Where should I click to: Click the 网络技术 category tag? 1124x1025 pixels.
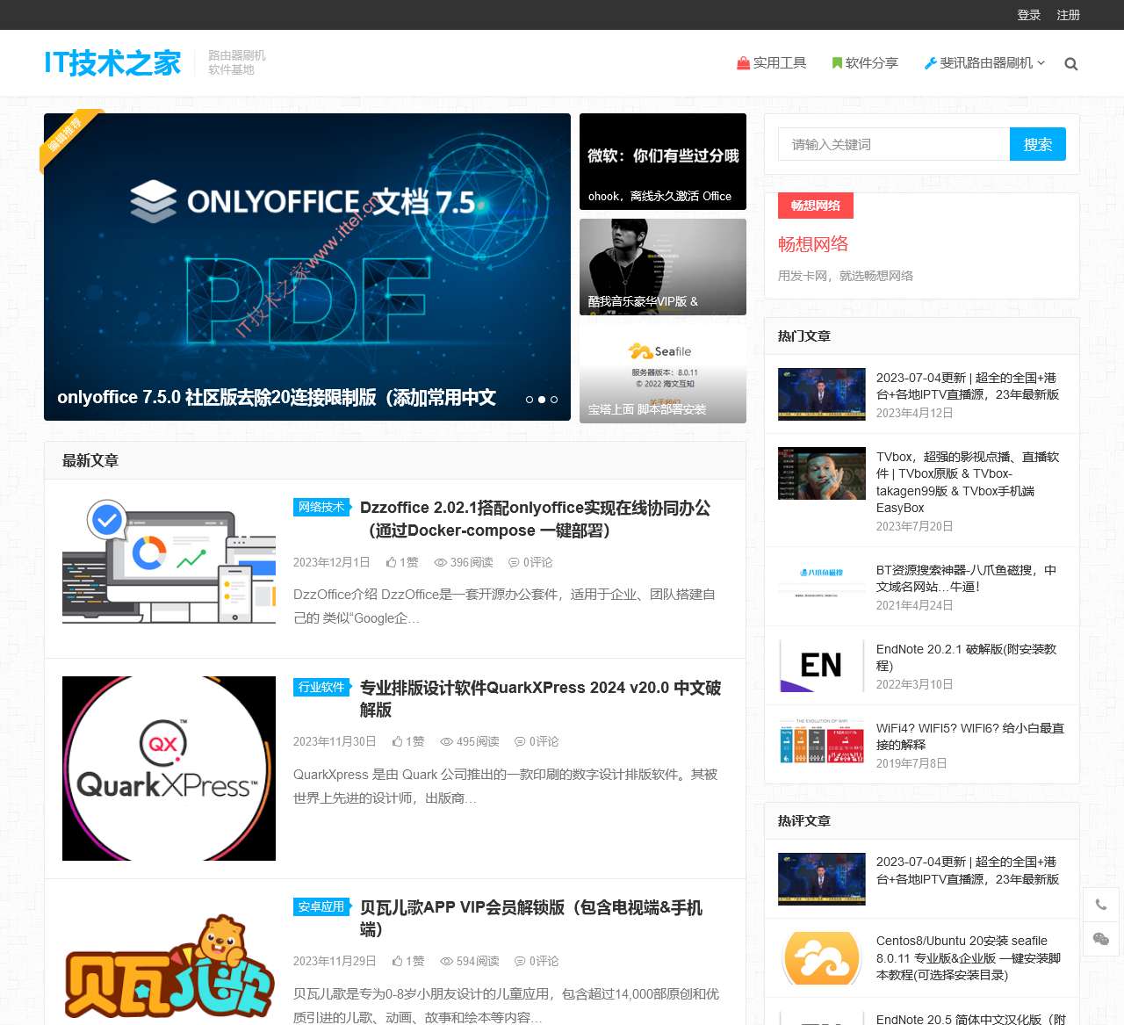pyautogui.click(x=321, y=507)
